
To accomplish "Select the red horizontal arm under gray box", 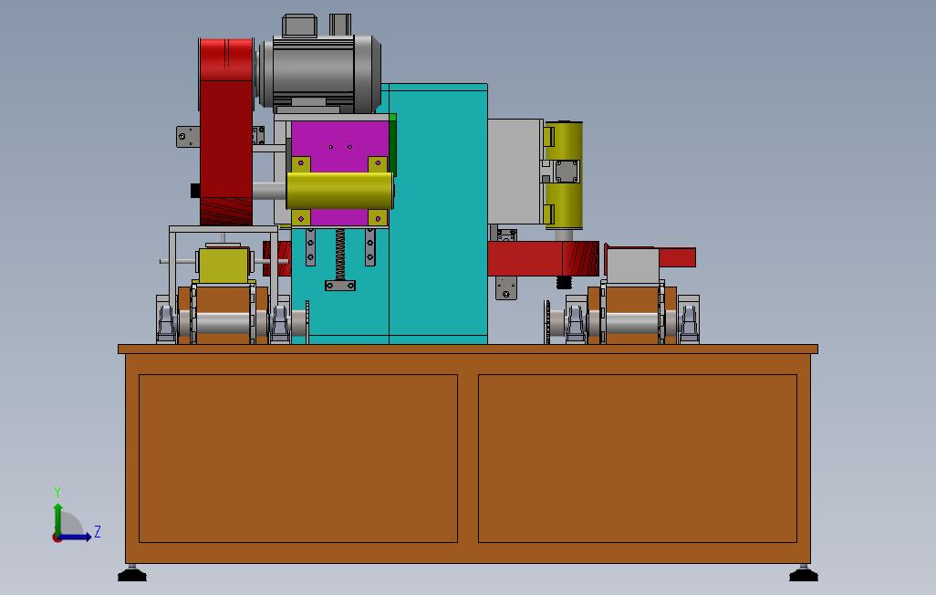I will (542, 258).
